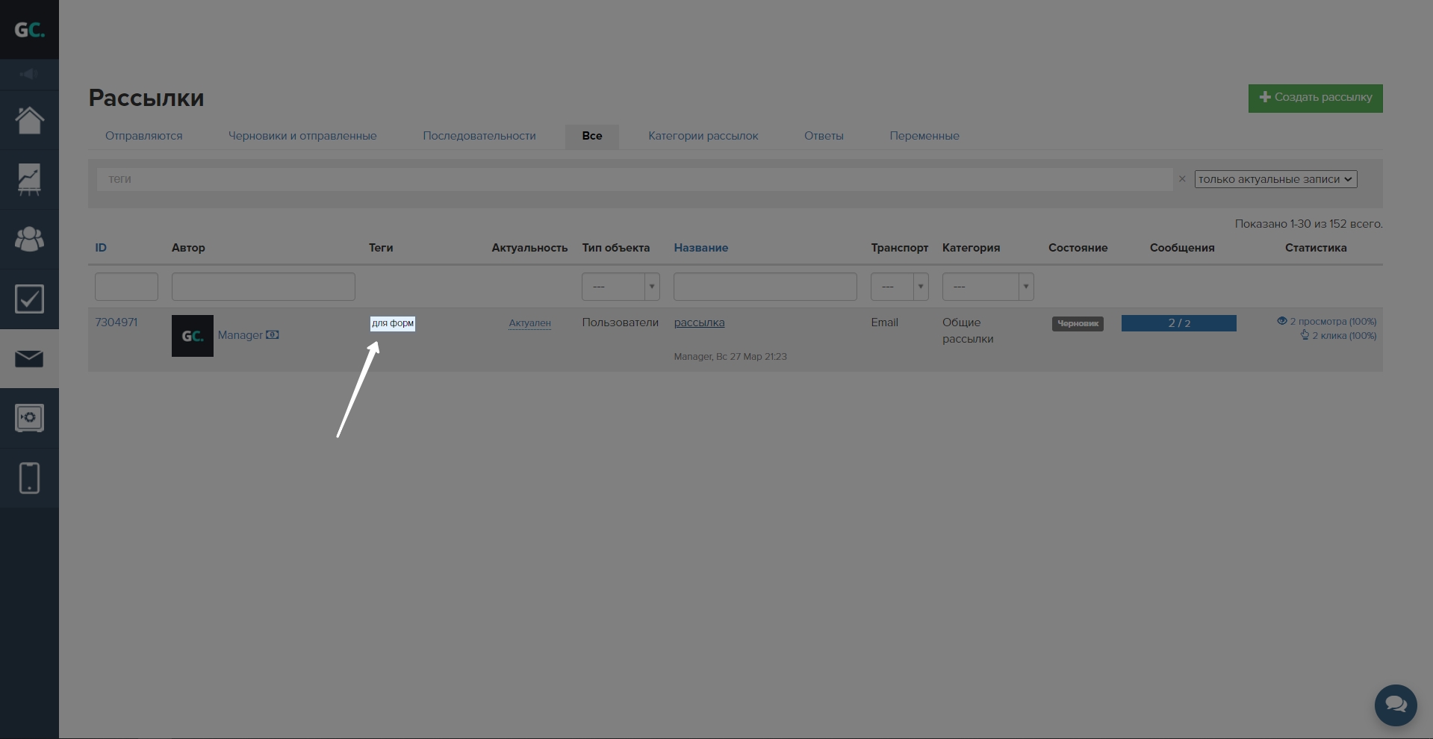Open the Транспорт filter dropdown
Viewport: 1433px width, 739px height.
tap(899, 287)
